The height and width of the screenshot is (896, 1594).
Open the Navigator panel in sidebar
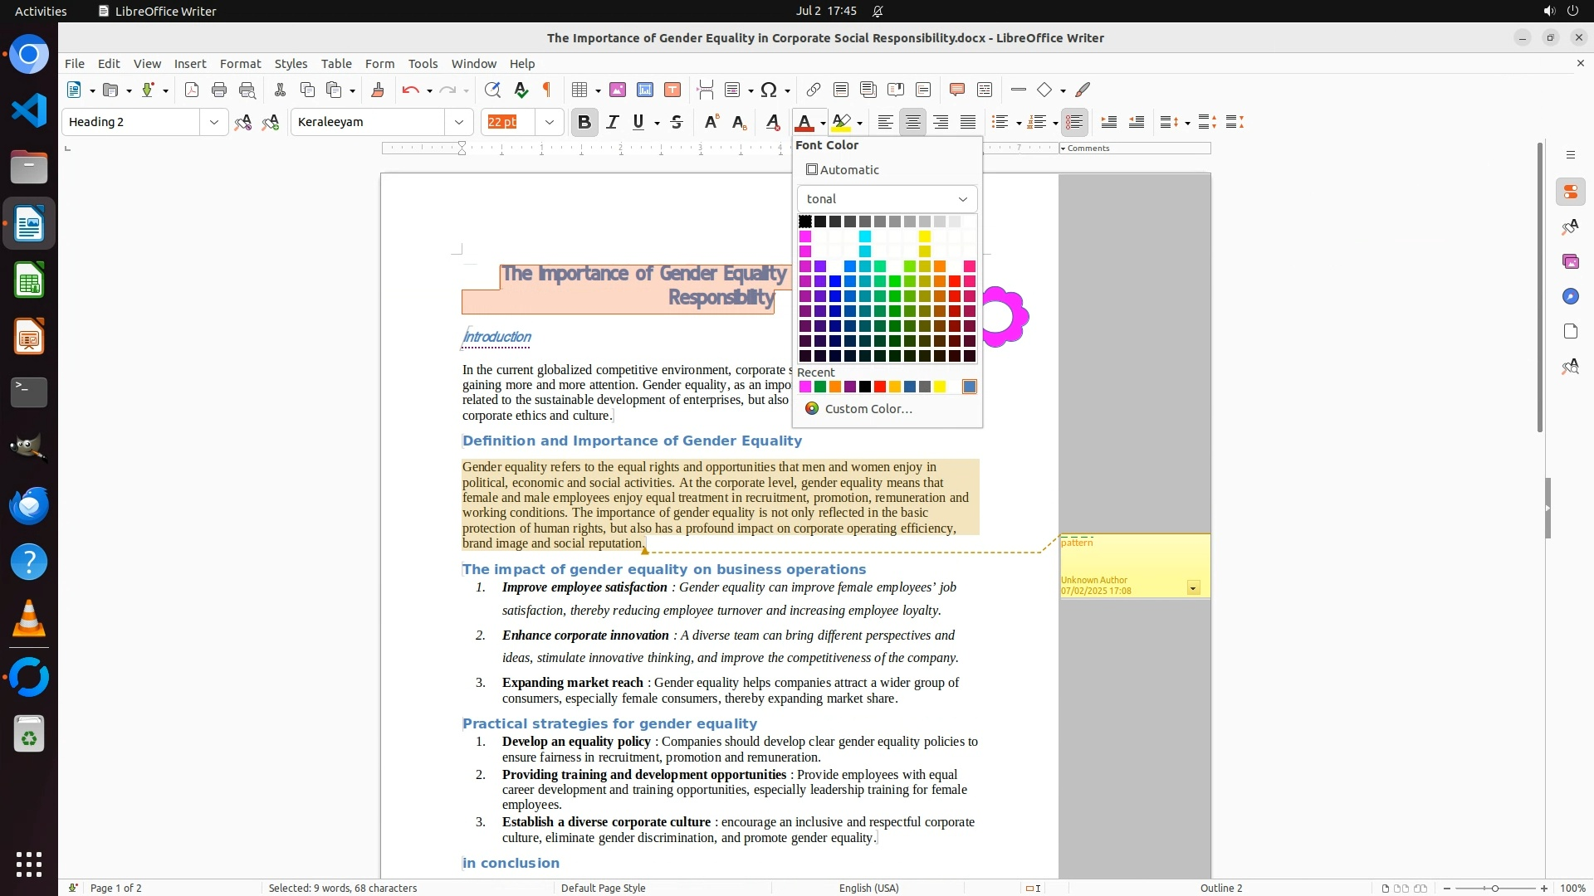click(x=1570, y=296)
